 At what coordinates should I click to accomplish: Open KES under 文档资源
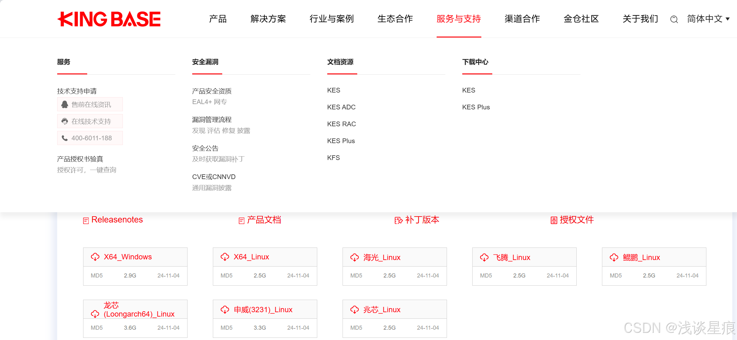[x=333, y=90]
